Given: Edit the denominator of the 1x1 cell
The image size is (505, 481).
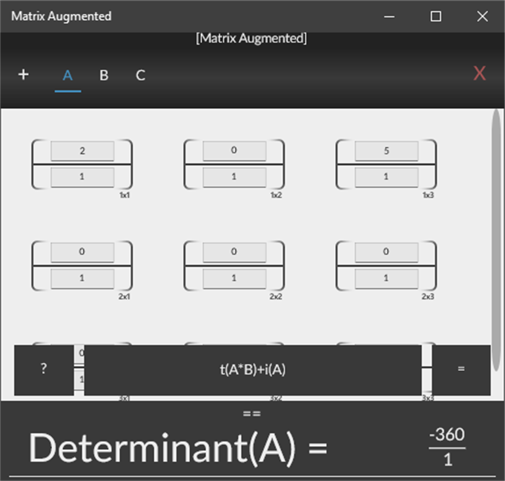Looking at the screenshot, I should point(82,177).
